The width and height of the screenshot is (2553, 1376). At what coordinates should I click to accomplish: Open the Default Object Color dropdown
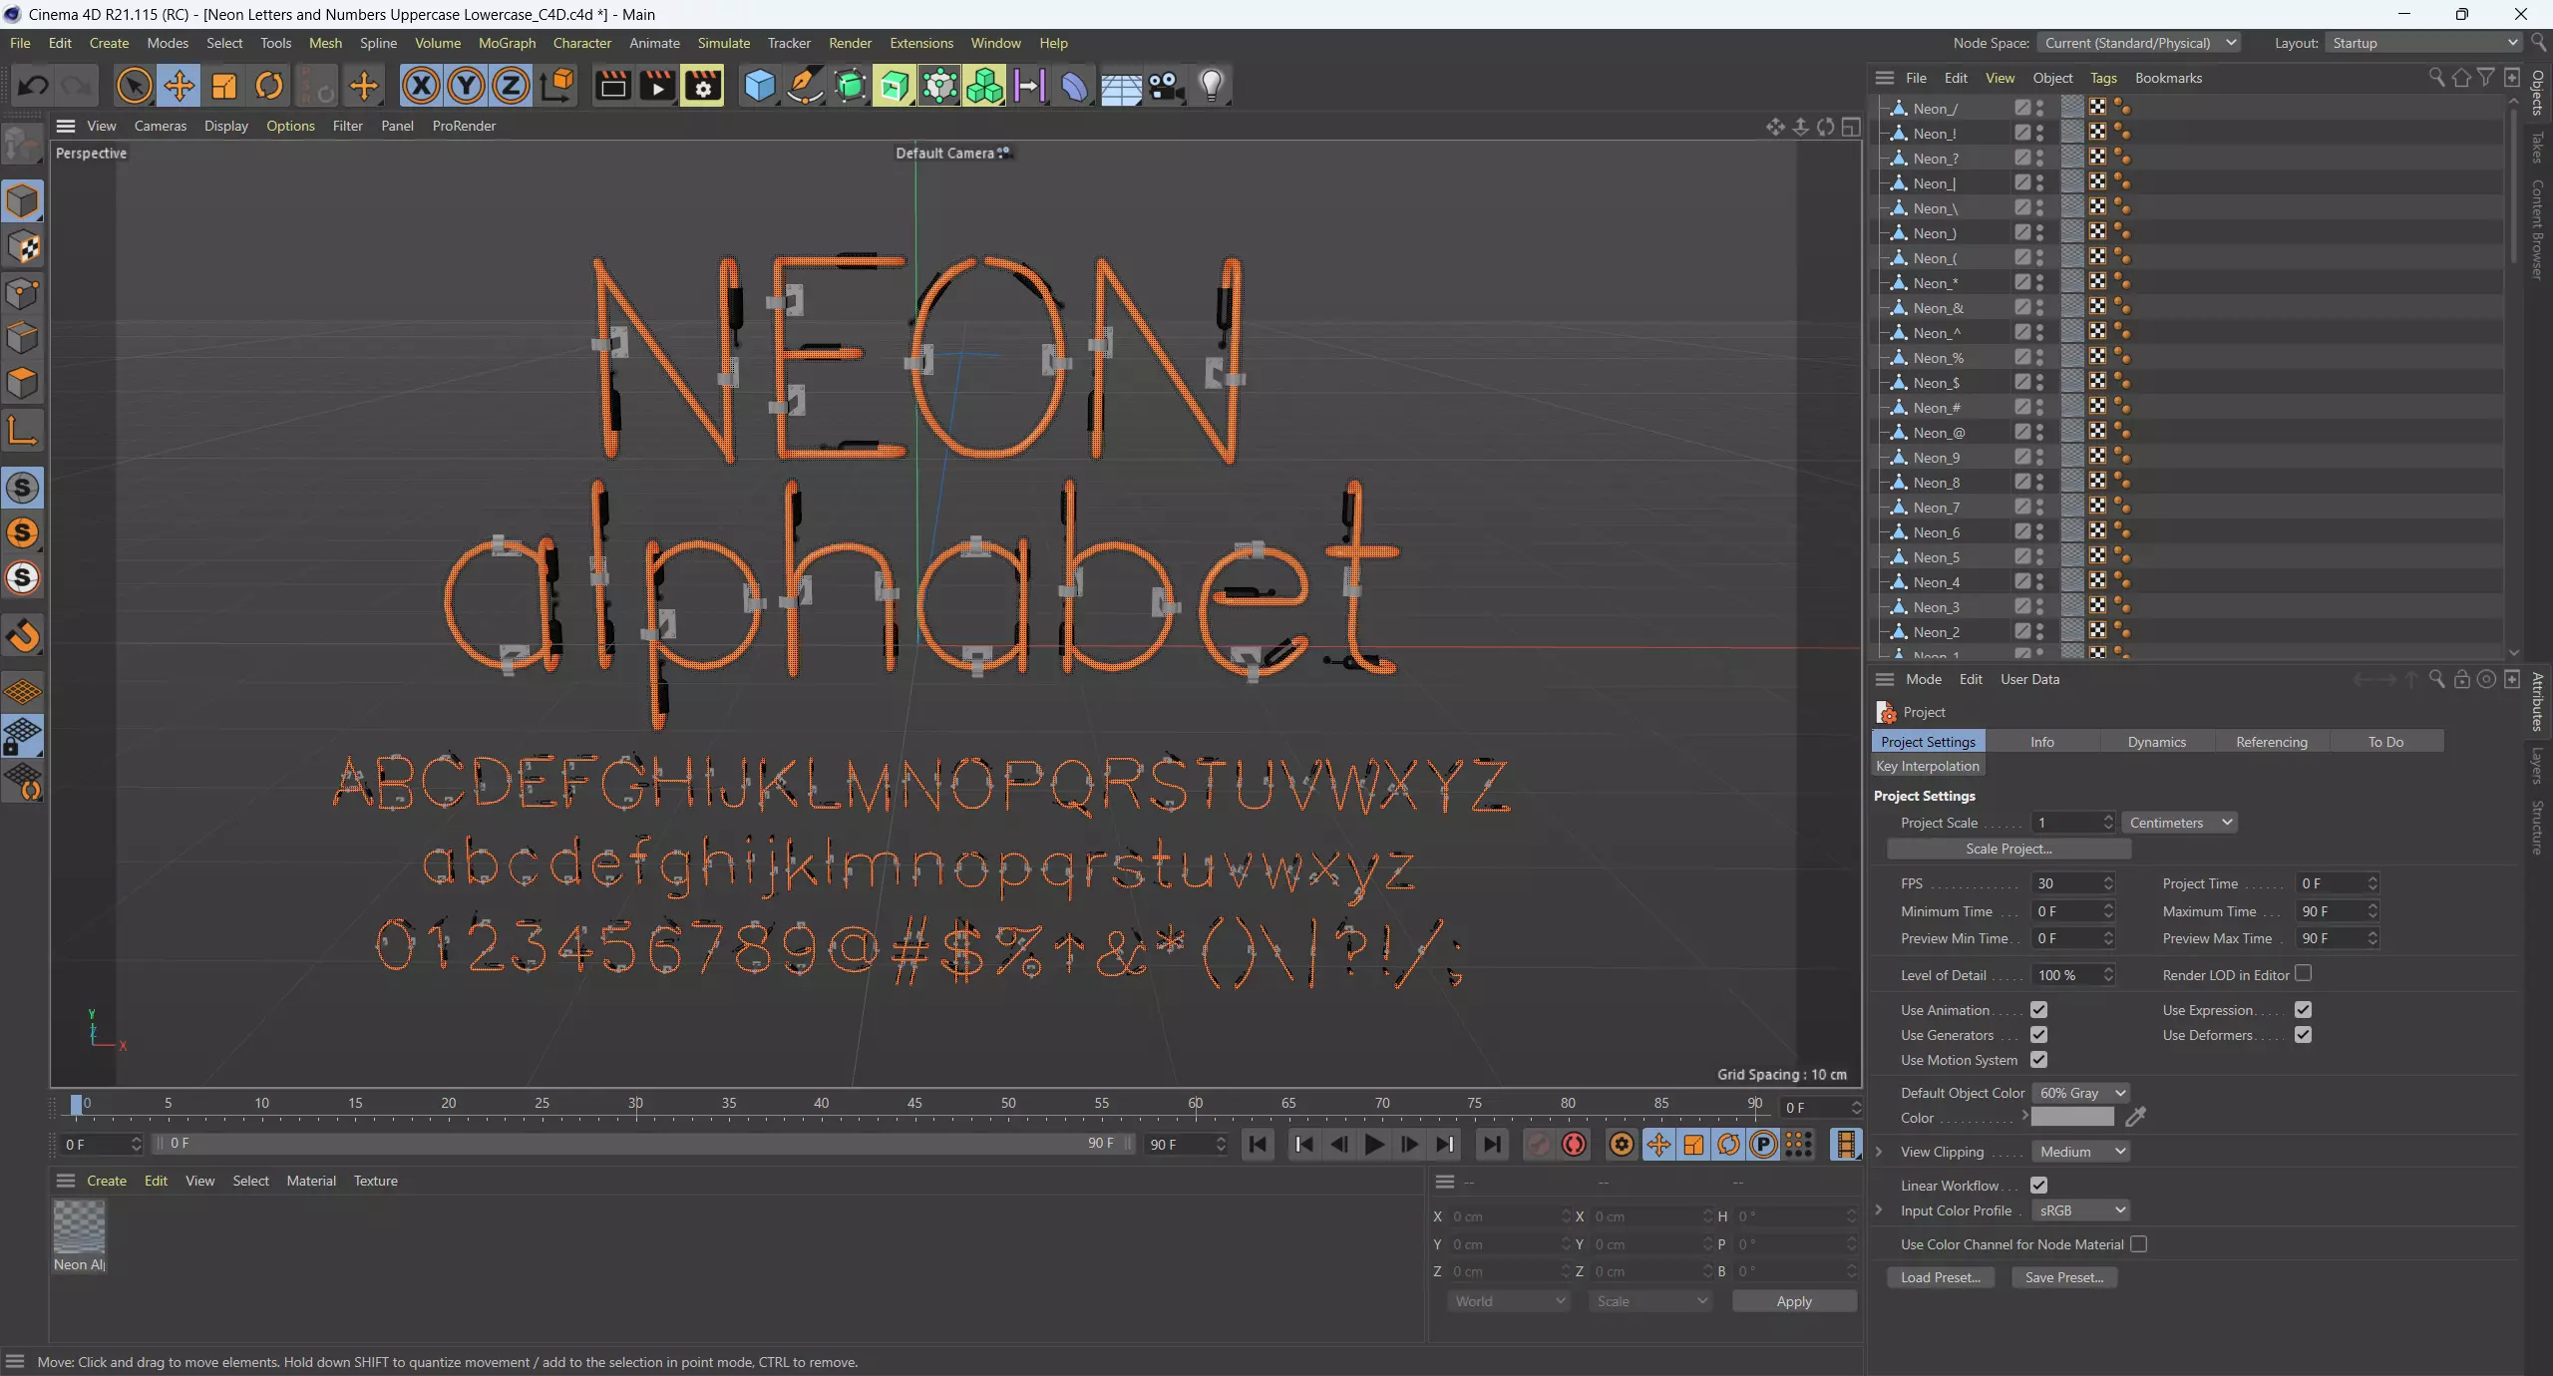2080,1093
